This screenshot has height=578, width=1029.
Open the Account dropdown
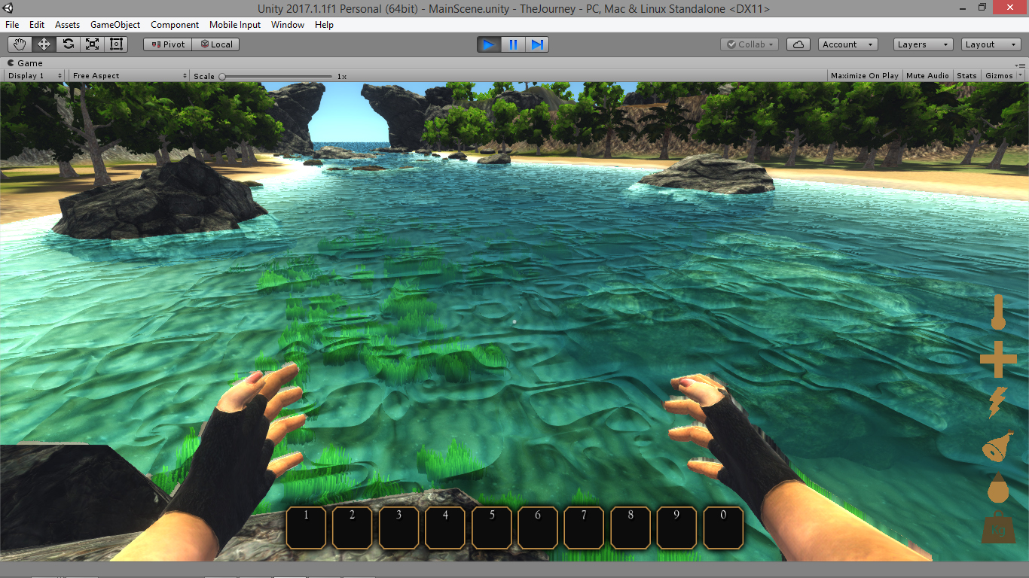[x=847, y=44]
